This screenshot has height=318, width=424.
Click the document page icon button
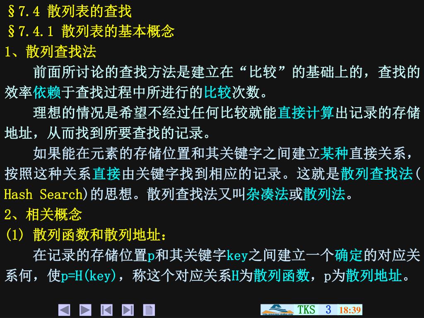click(x=149, y=310)
